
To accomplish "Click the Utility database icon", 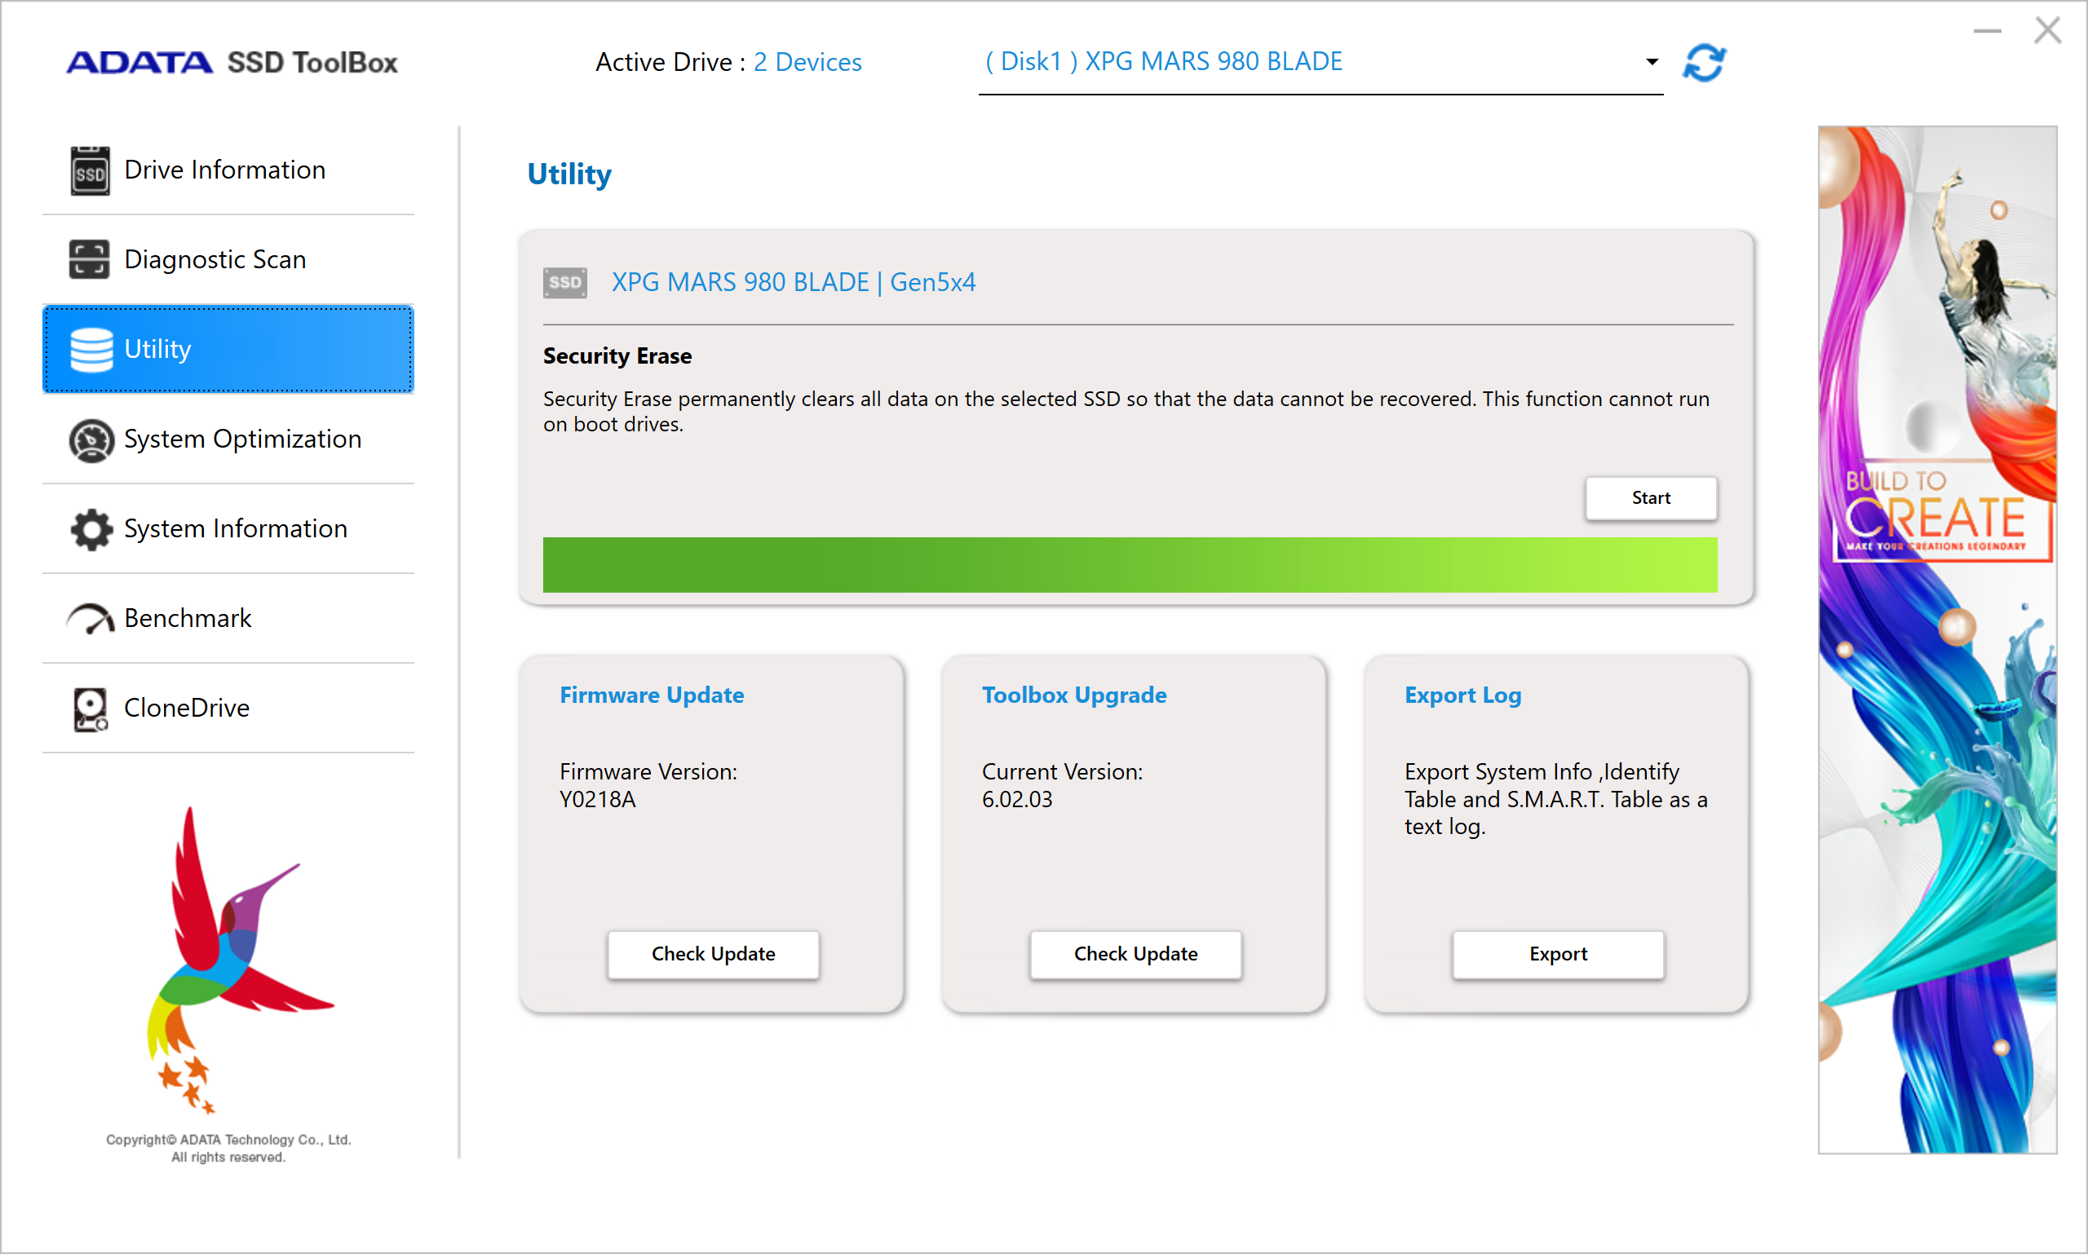I will [x=91, y=349].
